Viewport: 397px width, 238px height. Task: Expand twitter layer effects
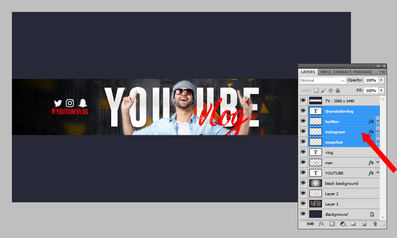[378, 121]
